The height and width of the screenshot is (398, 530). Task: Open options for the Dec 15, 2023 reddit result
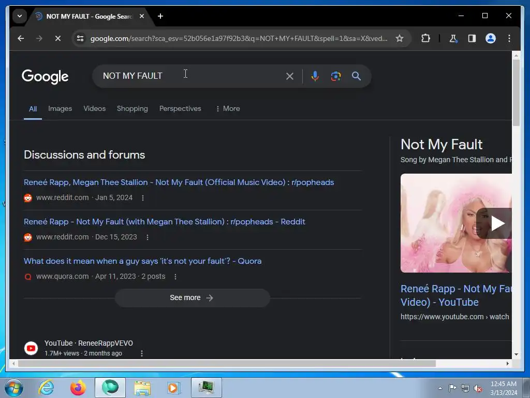tap(148, 237)
